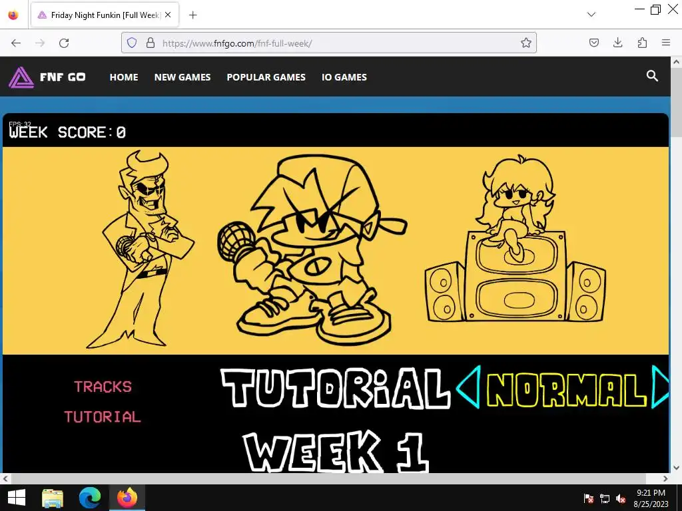Open the IO GAMES menu item
Viewport: 682px width, 511px height.
click(x=344, y=77)
